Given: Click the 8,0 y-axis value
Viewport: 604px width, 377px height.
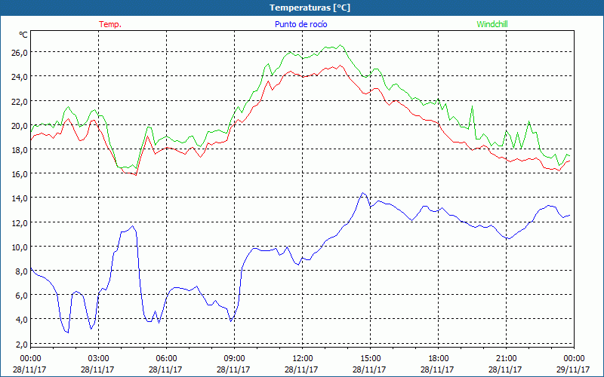Looking at the screenshot, I should point(21,271).
